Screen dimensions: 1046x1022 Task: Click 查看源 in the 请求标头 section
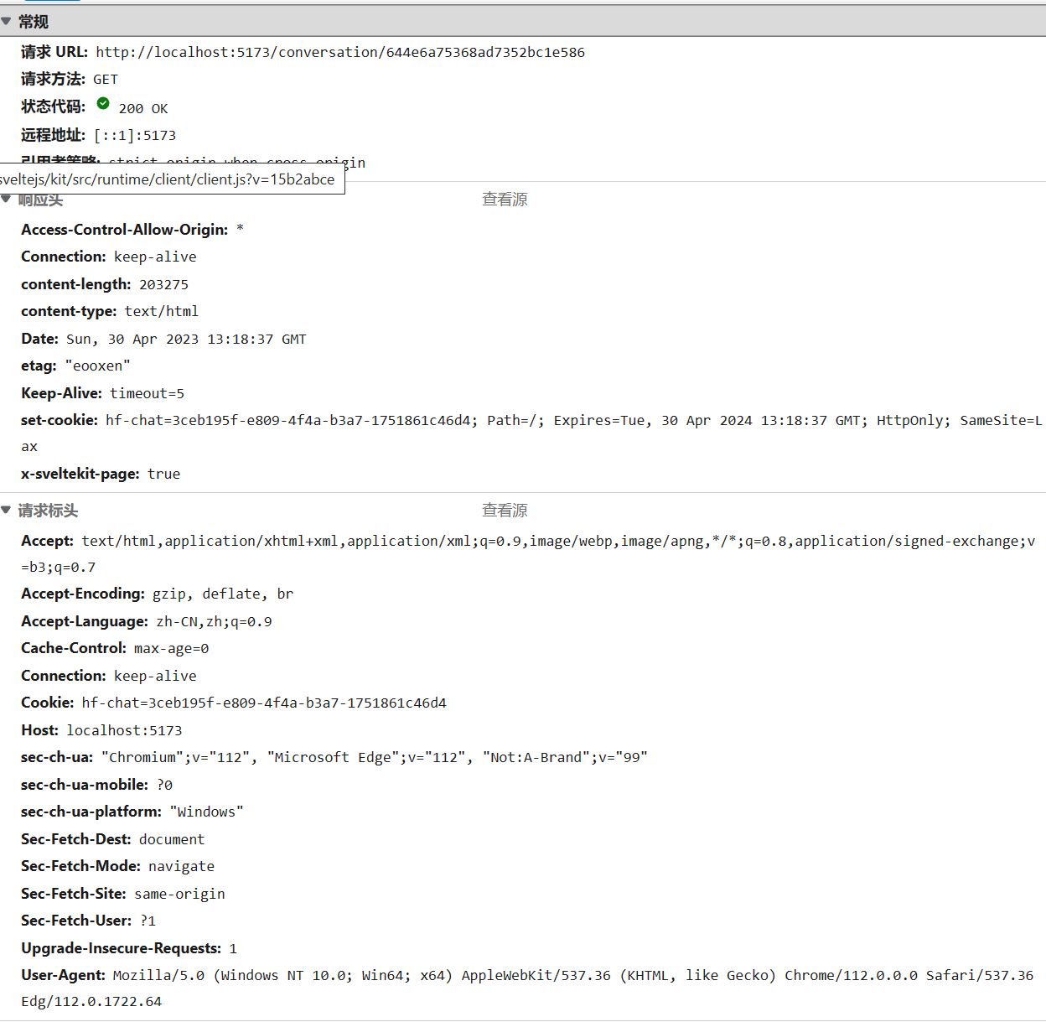[505, 511]
